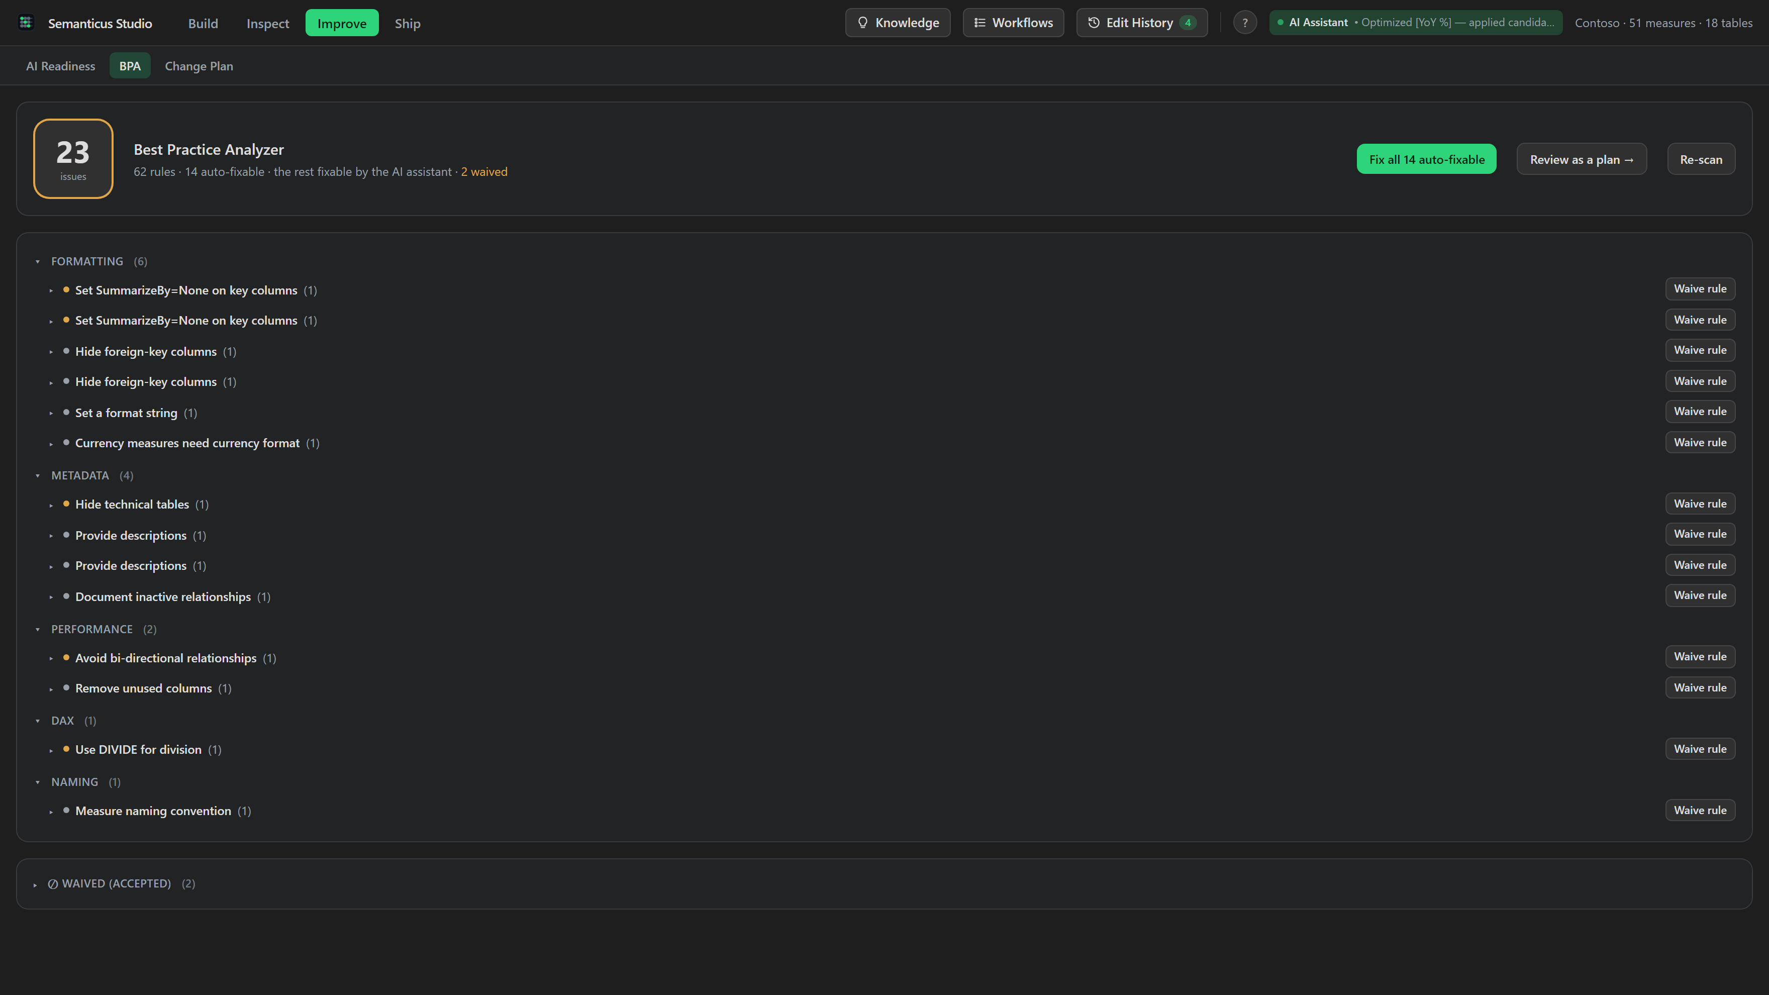Waive the Use DIVIDE for division rule
The width and height of the screenshot is (1769, 995).
coord(1700,748)
